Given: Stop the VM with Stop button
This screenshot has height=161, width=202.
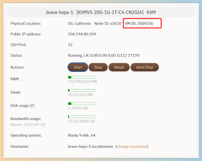Looking at the screenshot, I should (x=98, y=67).
